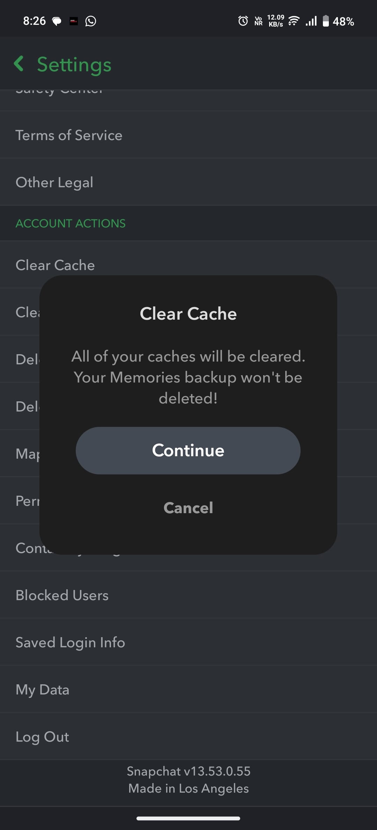Image resolution: width=377 pixels, height=830 pixels.
Task: Go to My Data
Action: (x=43, y=690)
